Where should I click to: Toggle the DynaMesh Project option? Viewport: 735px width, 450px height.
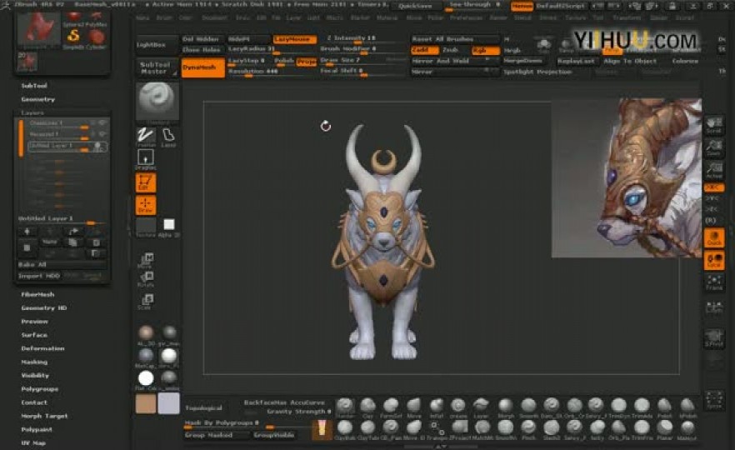(x=307, y=62)
